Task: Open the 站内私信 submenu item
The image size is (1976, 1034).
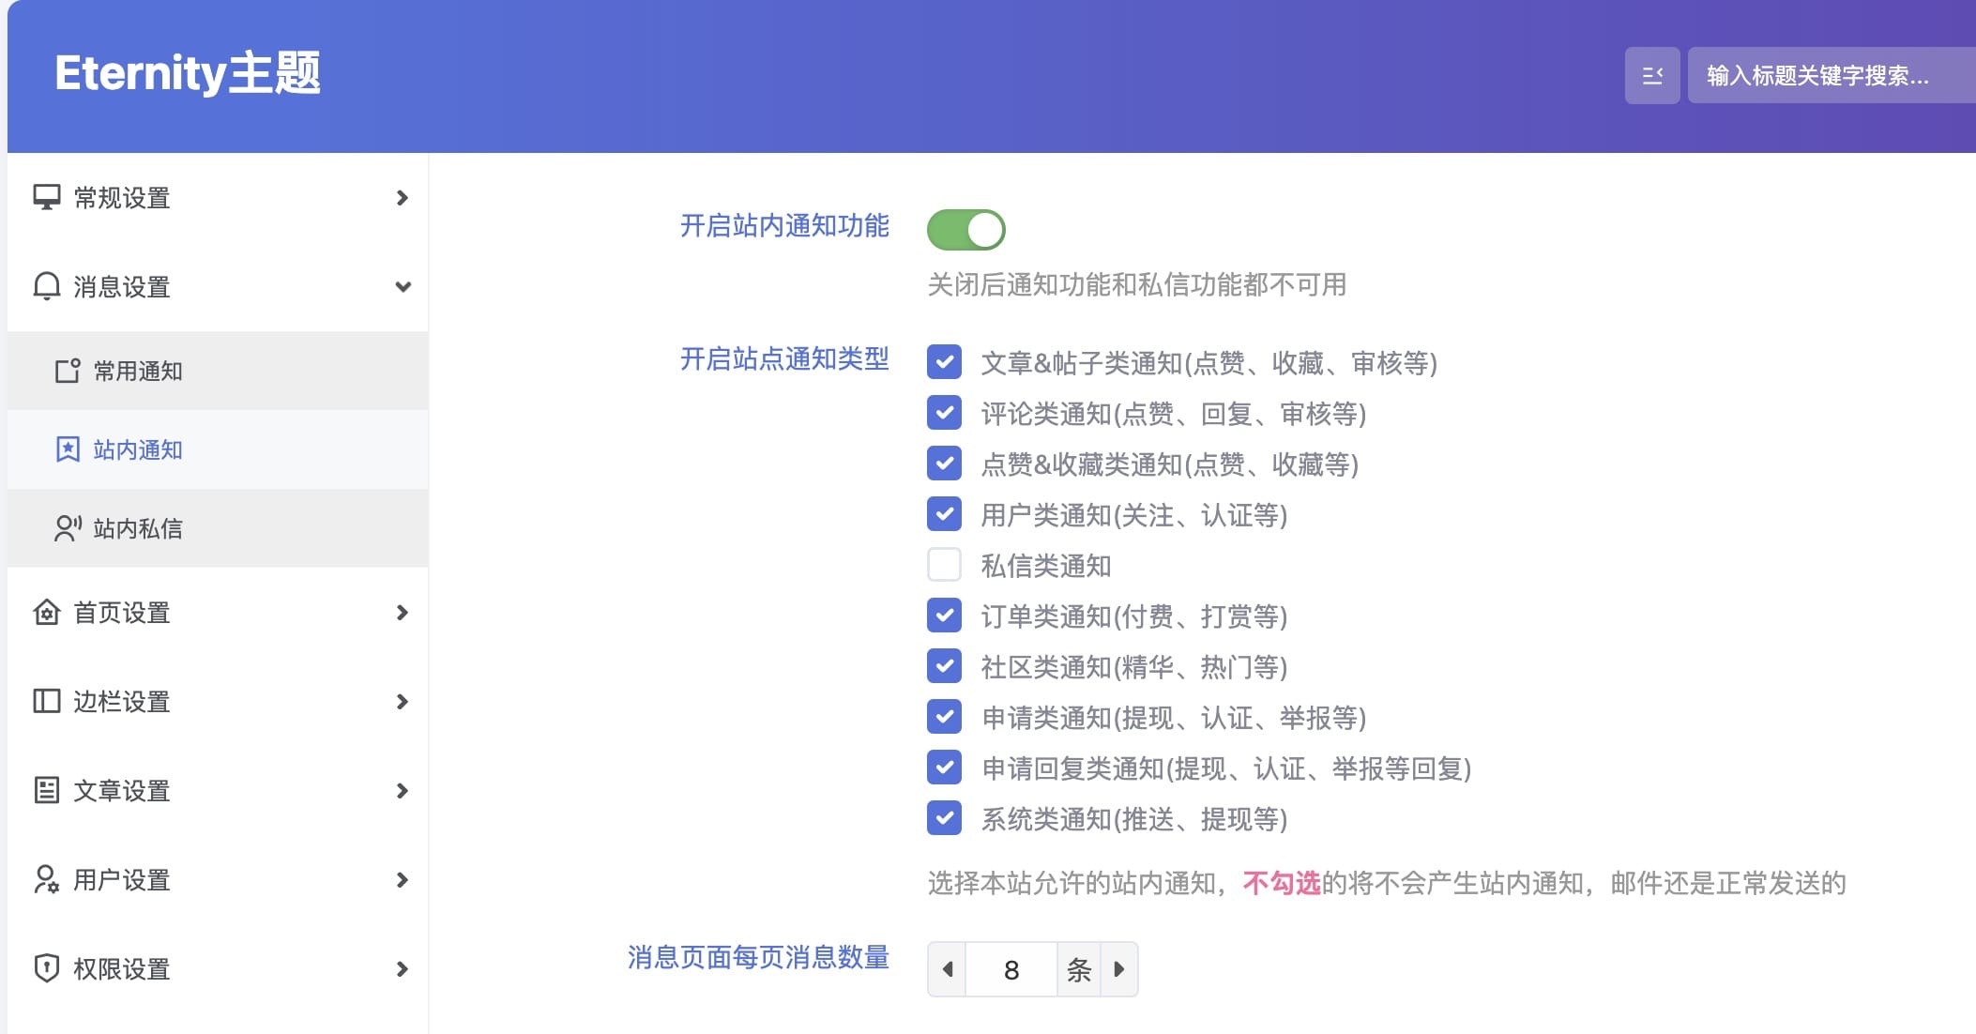Action: [138, 529]
